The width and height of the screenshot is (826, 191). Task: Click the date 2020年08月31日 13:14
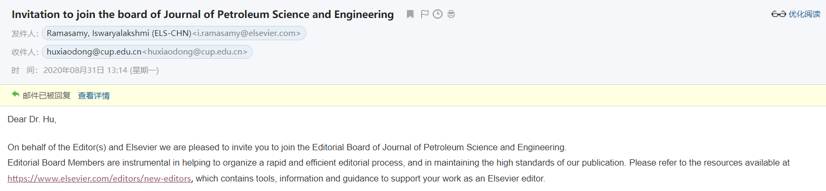[86, 70]
